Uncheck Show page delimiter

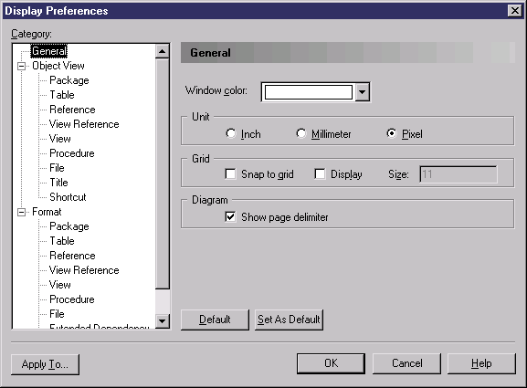pos(230,216)
